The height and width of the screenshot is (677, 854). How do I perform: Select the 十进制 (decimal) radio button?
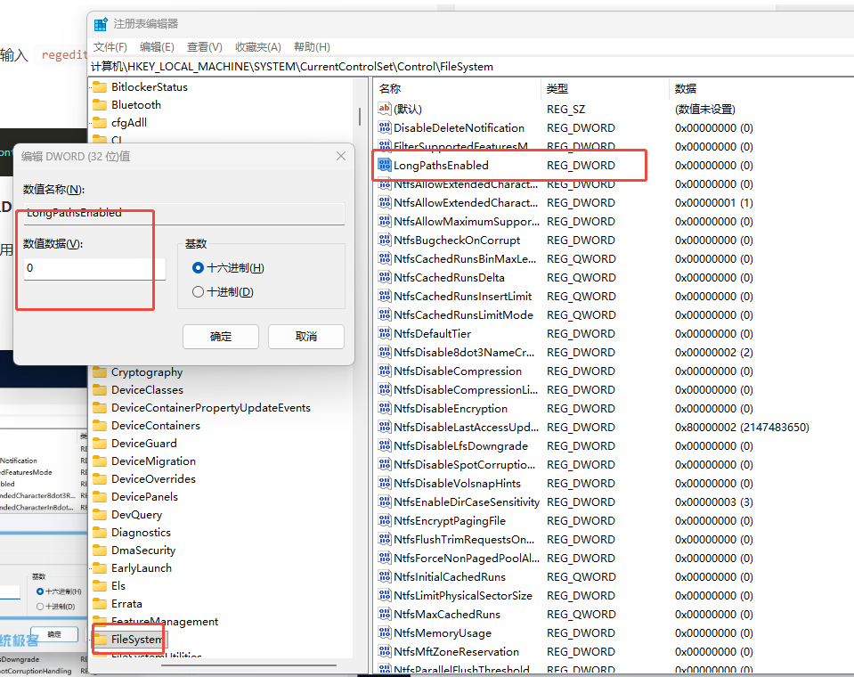click(199, 292)
